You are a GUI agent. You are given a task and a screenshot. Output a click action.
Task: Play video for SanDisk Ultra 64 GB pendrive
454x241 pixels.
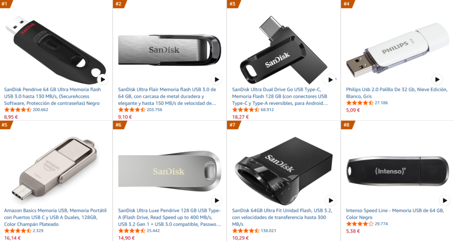pos(102,79)
